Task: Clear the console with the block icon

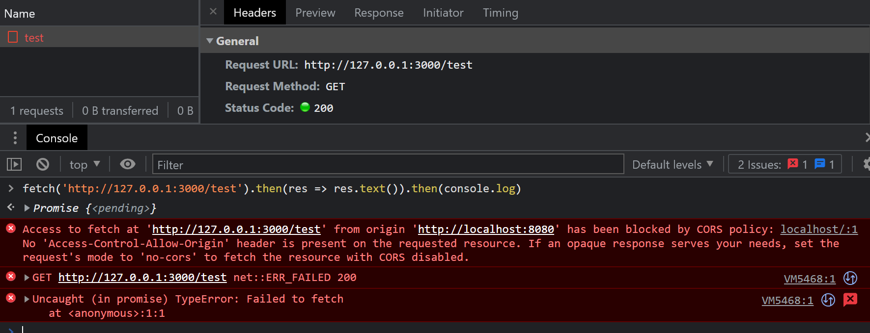Action: (x=43, y=164)
